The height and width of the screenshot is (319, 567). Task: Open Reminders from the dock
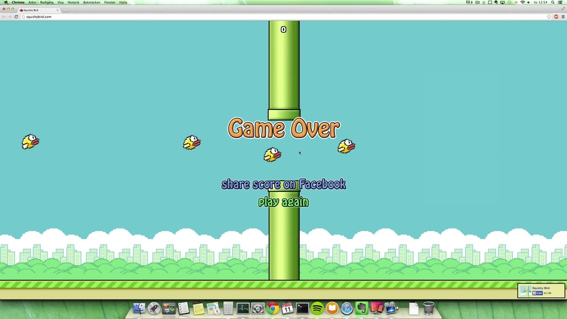pos(183,308)
